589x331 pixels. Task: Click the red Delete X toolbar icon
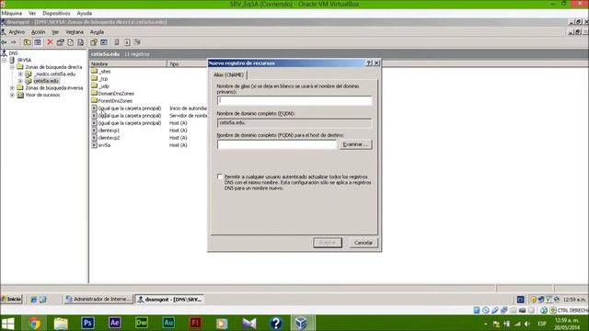[50, 42]
